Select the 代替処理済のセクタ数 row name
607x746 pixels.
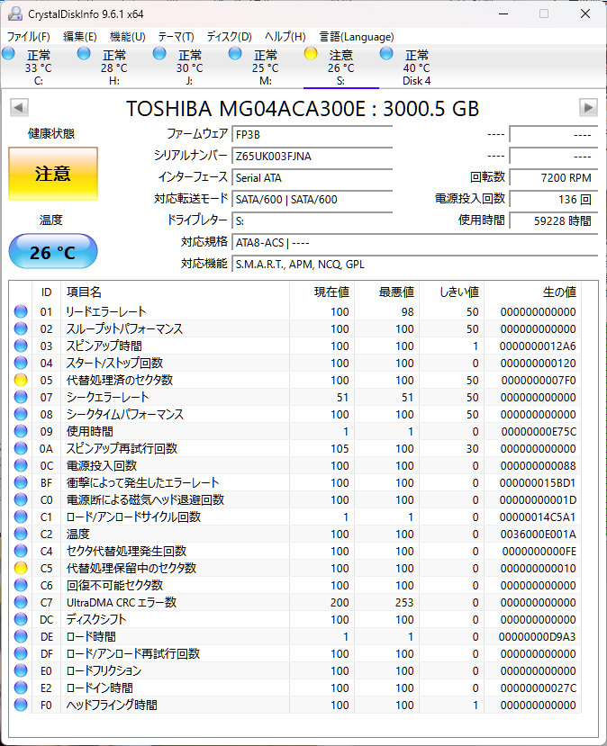[120, 380]
